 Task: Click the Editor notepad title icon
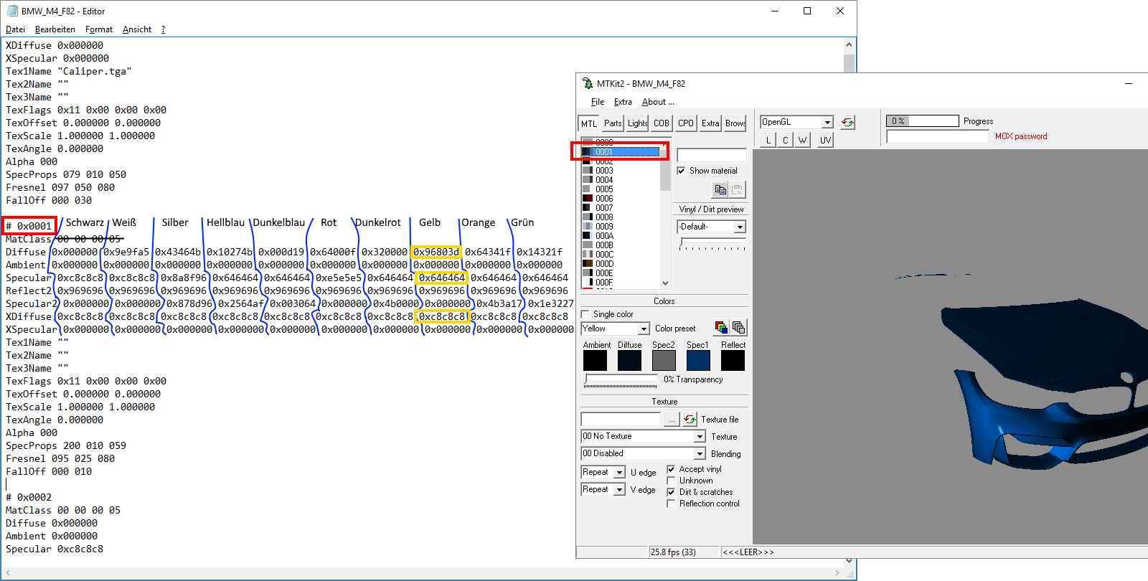pos(11,11)
